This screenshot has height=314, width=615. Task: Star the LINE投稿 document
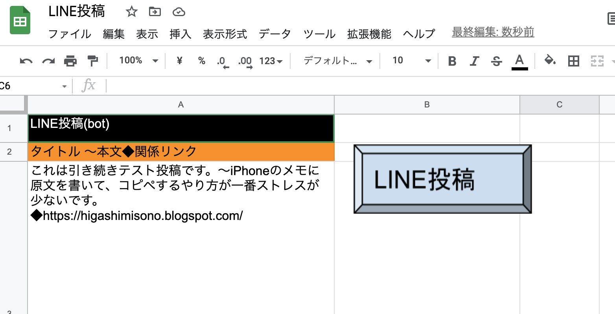coord(131,12)
